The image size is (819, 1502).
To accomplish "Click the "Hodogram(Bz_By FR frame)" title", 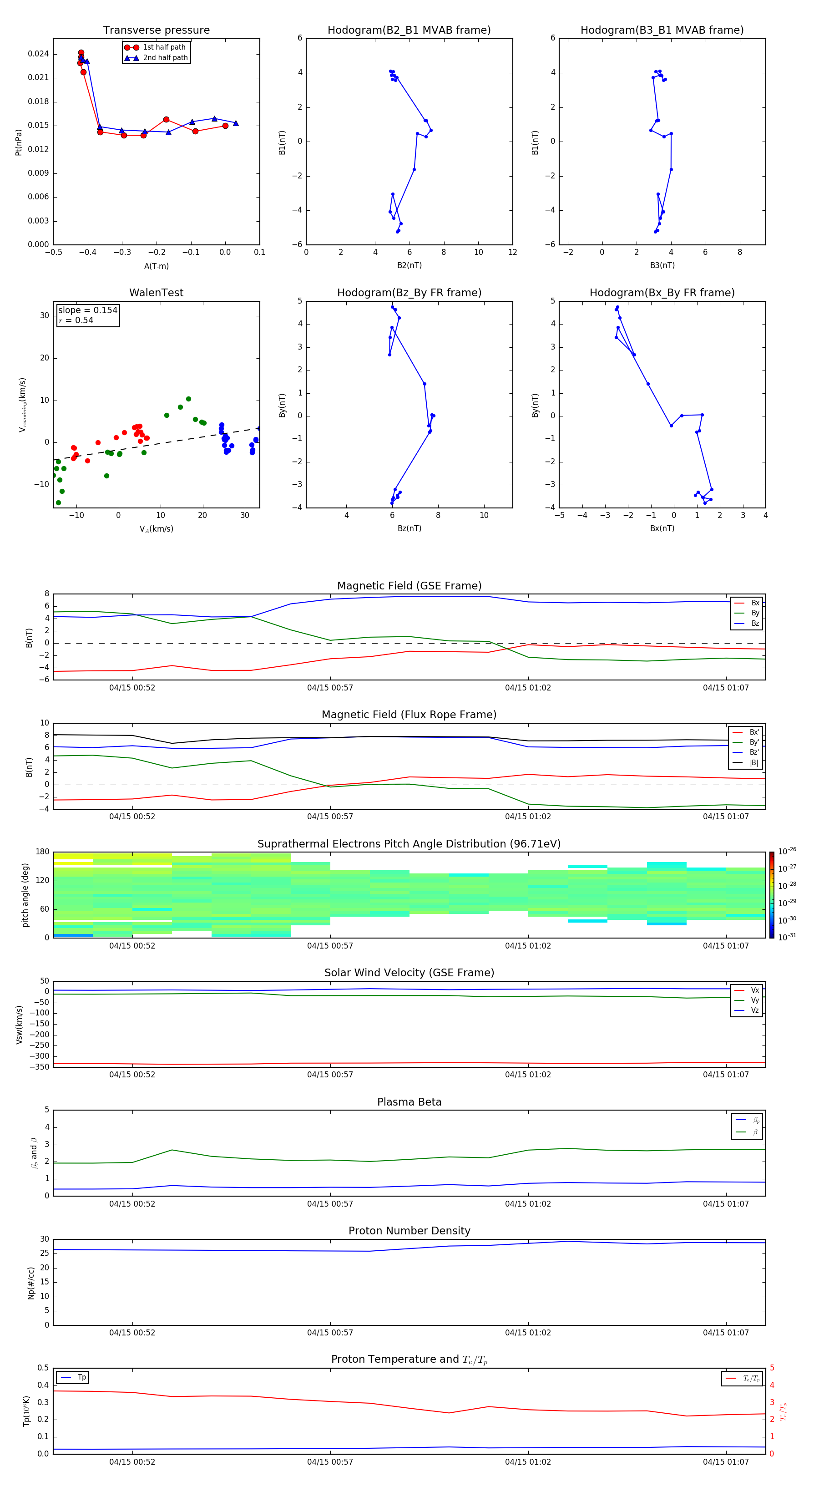I will (x=409, y=293).
